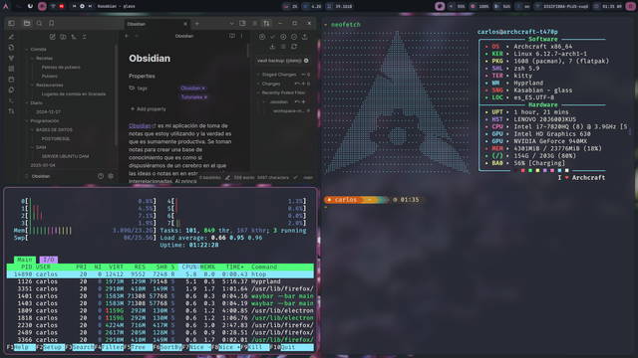This screenshot has width=638, height=358.
Task: Toggle the right sidebar panel
Action: [242, 24]
